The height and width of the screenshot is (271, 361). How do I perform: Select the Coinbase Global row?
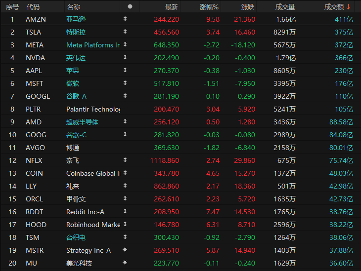(x=93, y=173)
